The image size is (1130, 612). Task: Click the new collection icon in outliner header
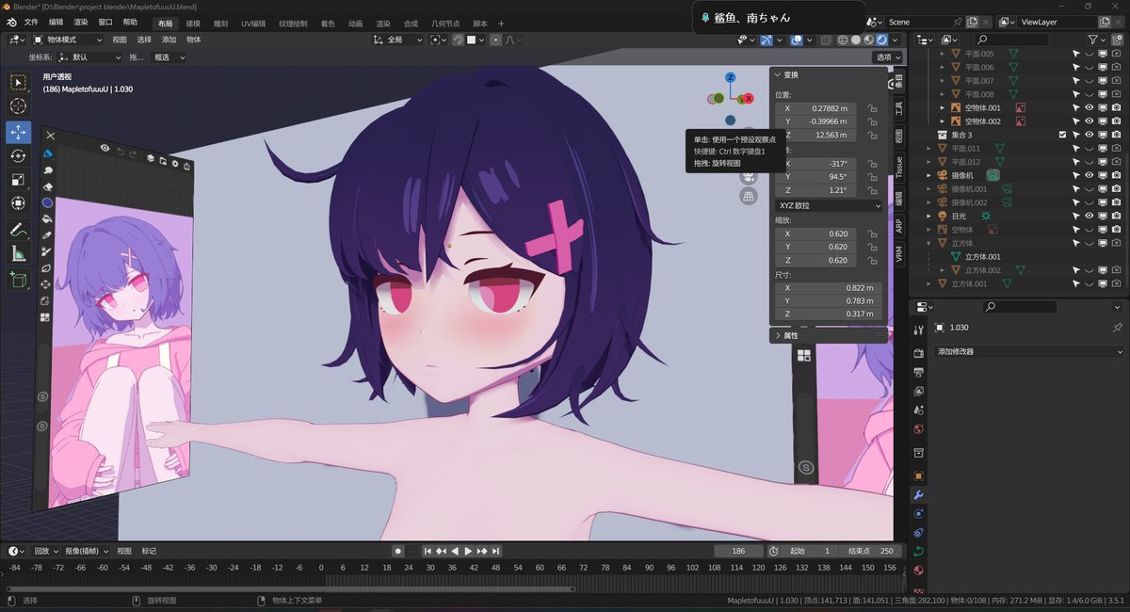(1117, 40)
